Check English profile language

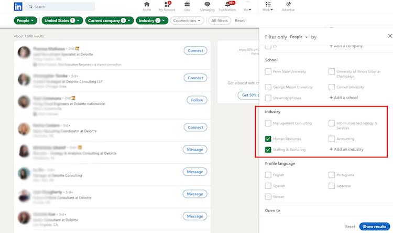268,175
